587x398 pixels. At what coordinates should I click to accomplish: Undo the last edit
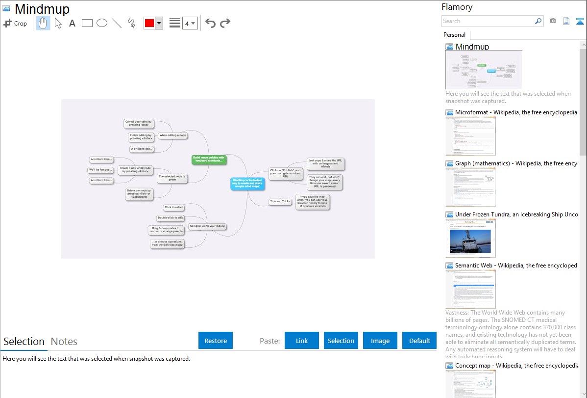click(x=210, y=23)
